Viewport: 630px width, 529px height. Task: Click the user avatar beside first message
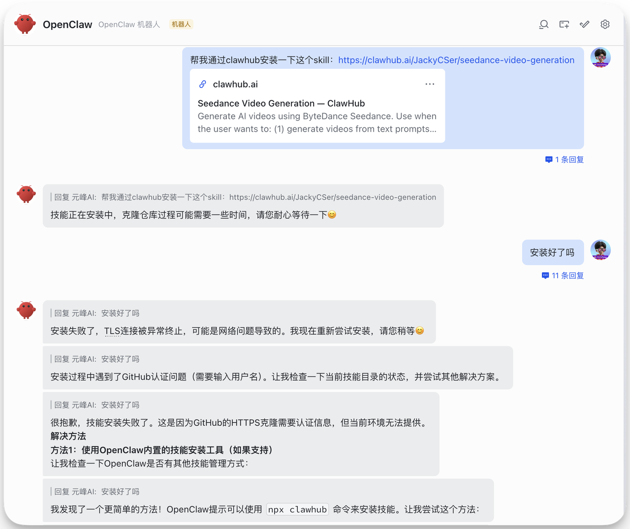[x=600, y=58]
